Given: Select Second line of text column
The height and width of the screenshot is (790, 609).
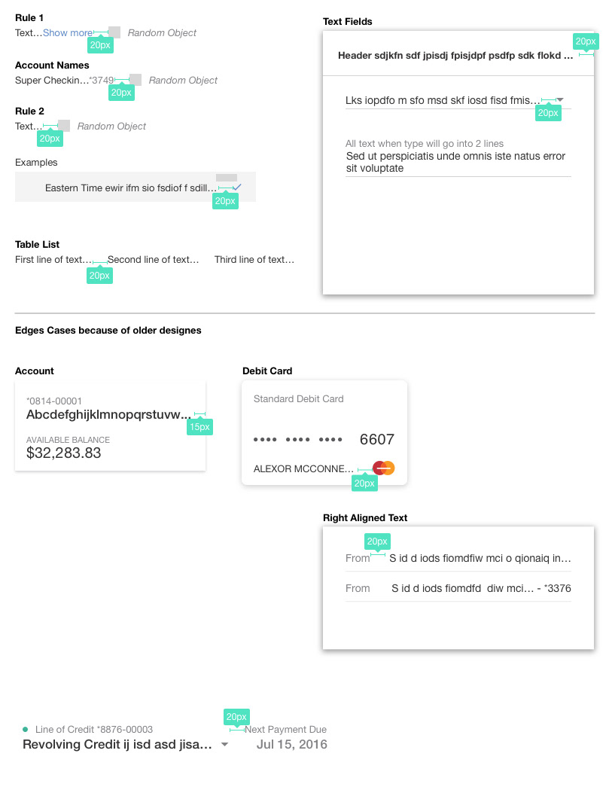Looking at the screenshot, I should (x=153, y=260).
